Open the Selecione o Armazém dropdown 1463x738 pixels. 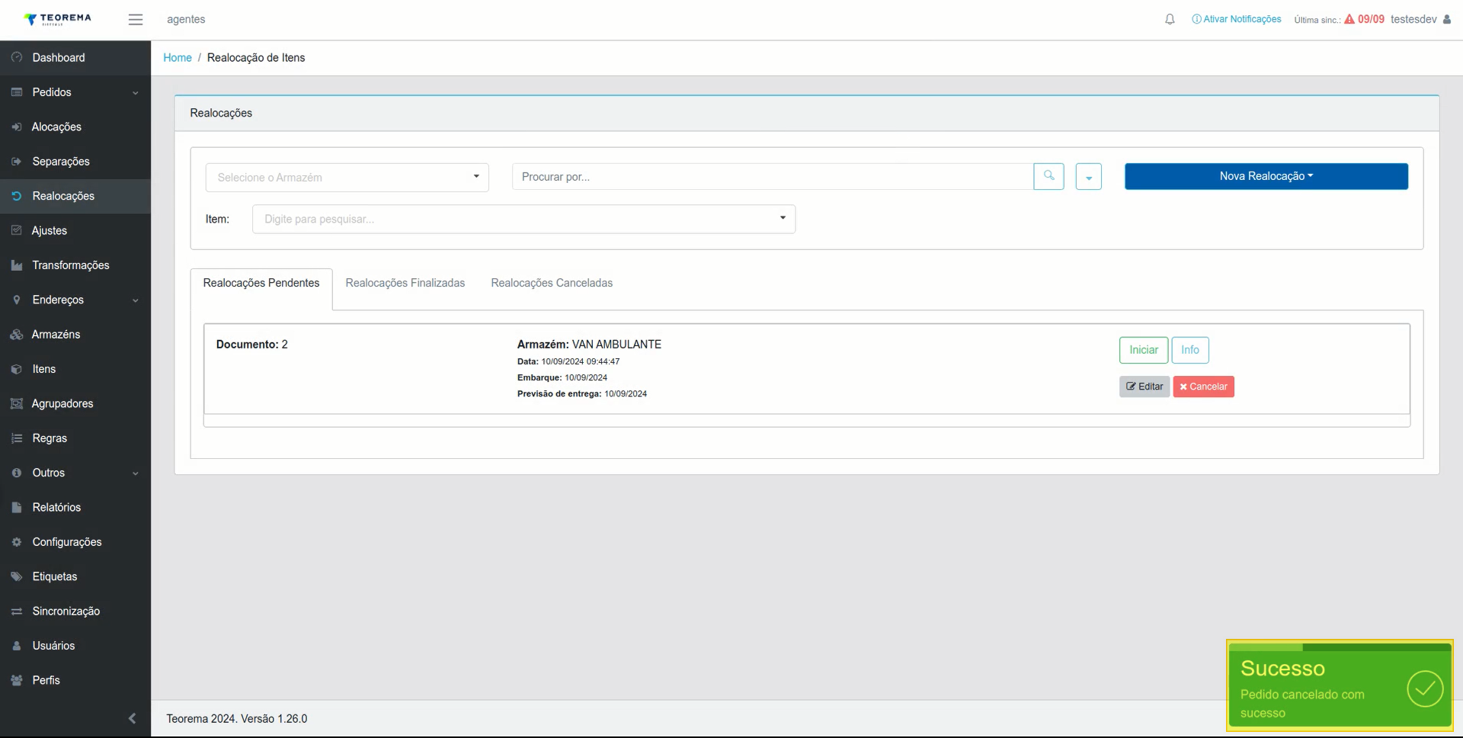(x=347, y=177)
